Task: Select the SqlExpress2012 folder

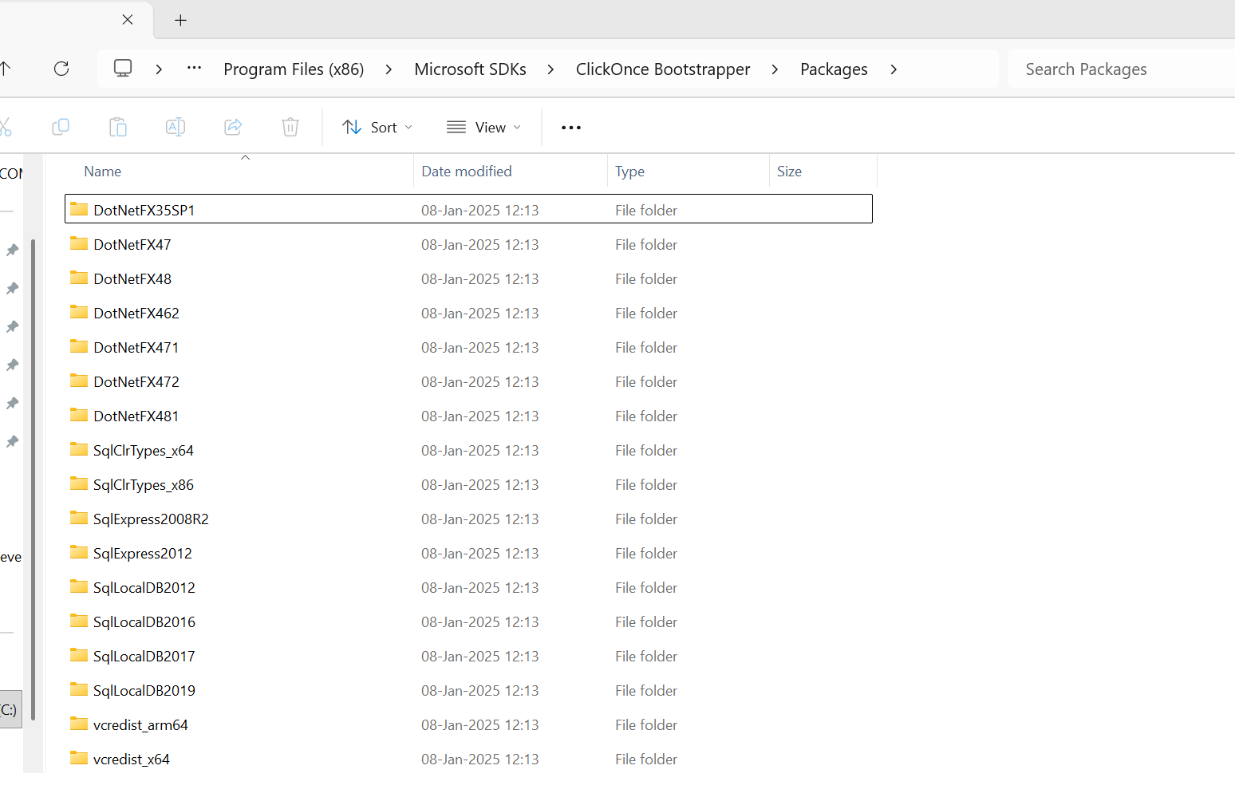Action: click(x=468, y=553)
